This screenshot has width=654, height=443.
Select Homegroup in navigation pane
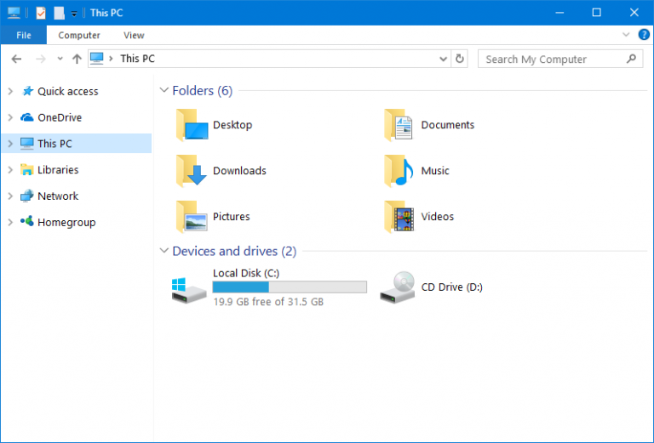click(x=66, y=222)
